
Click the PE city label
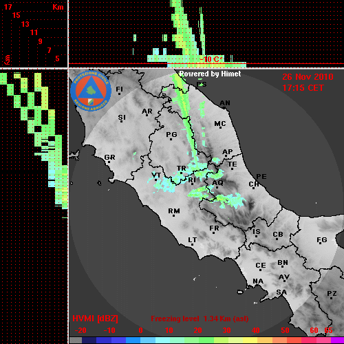(261, 176)
